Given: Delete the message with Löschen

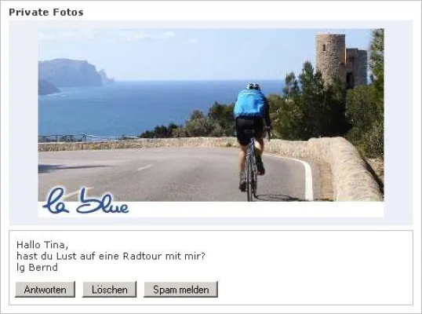Looking at the screenshot, I should tap(109, 290).
